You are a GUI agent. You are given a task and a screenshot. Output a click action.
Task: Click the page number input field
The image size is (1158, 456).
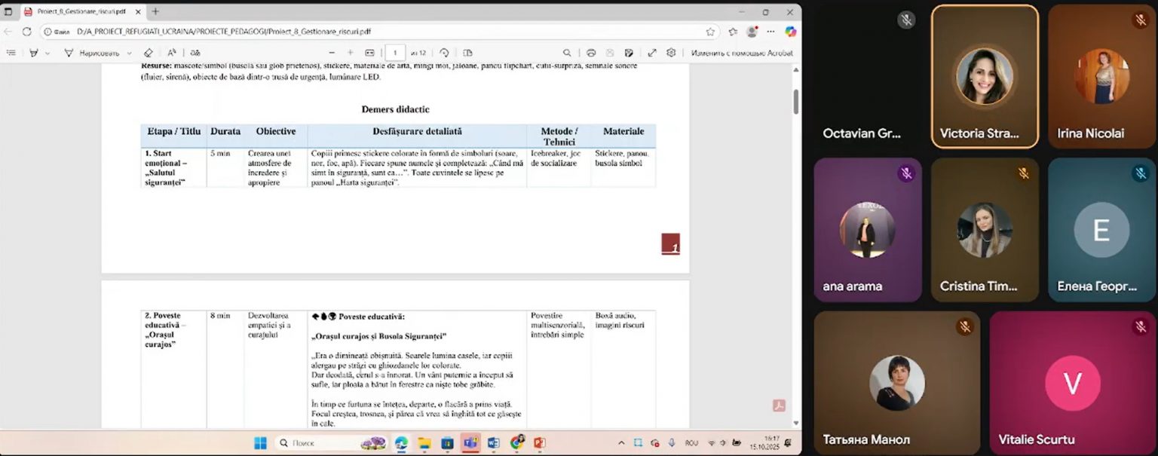point(394,53)
